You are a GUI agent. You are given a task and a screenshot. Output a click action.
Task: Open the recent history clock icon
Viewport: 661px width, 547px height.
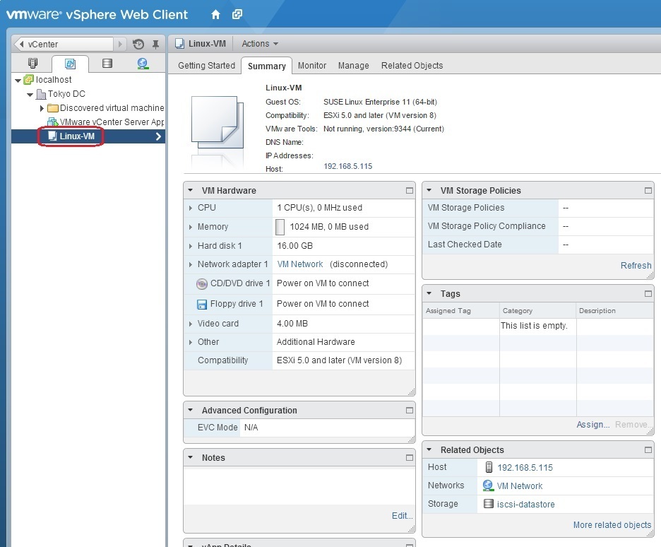[x=138, y=44]
